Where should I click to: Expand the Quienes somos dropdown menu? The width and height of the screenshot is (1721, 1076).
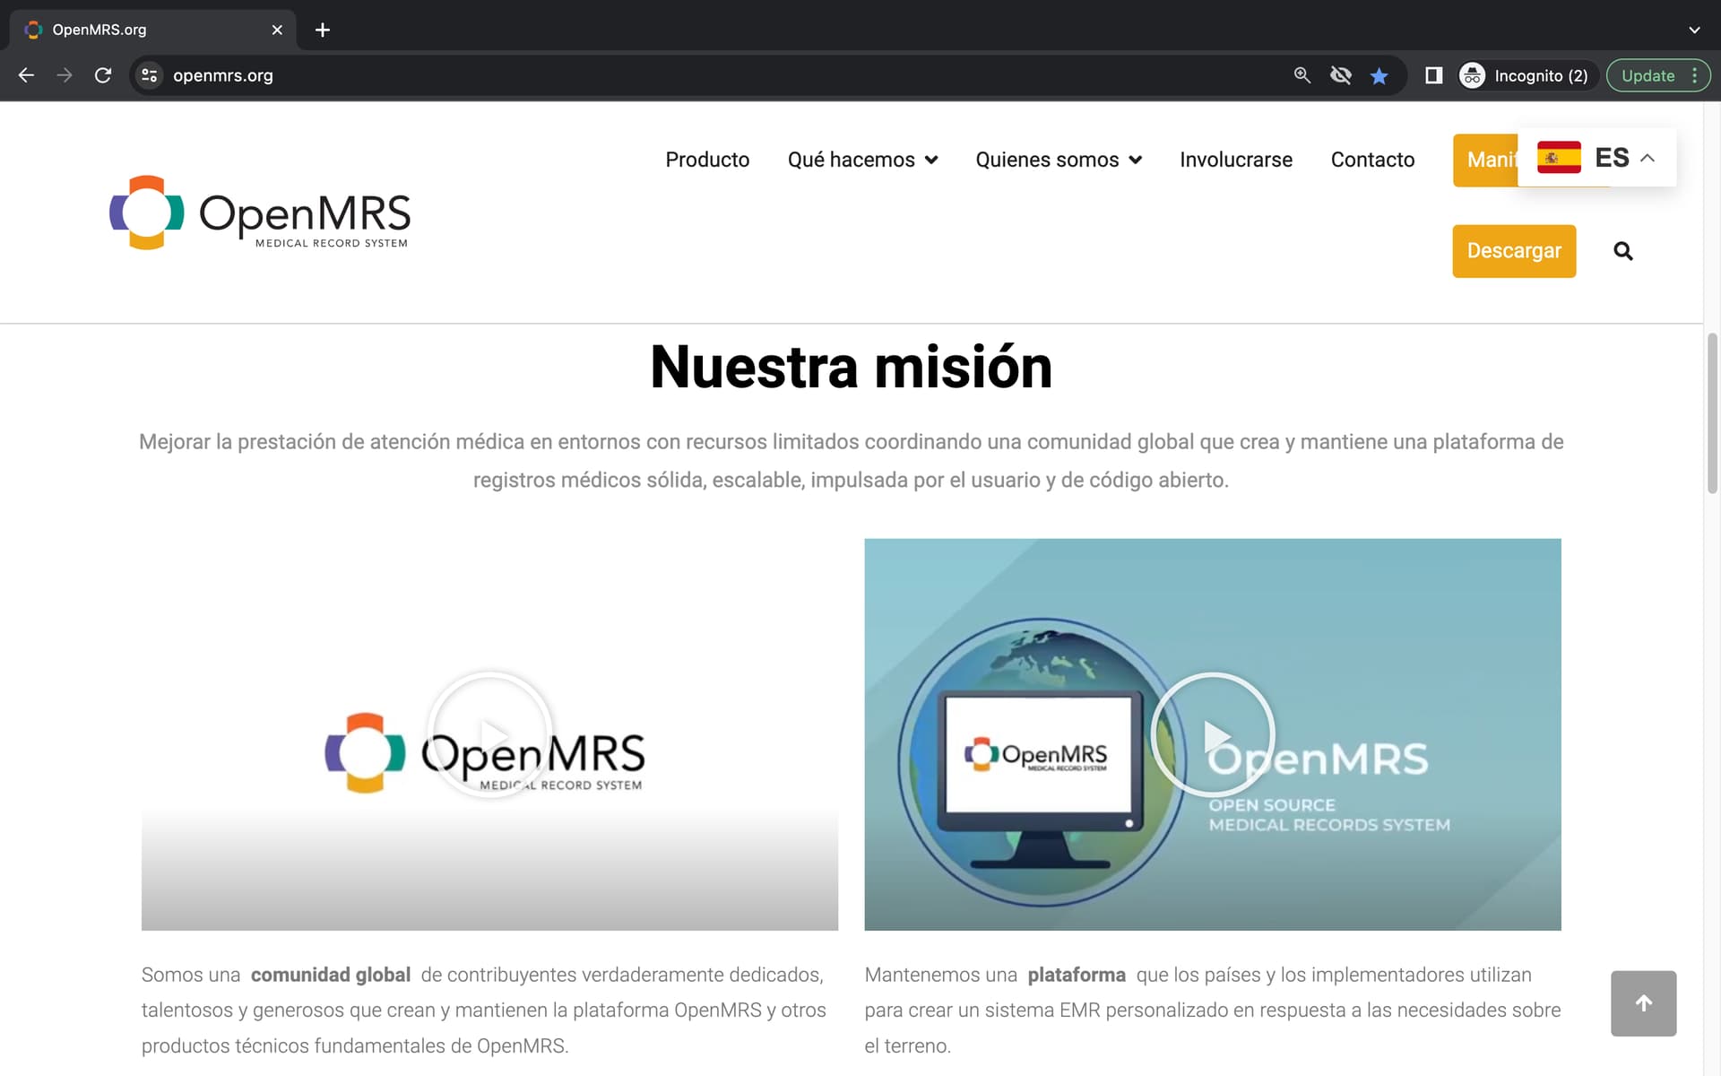pos(1059,160)
